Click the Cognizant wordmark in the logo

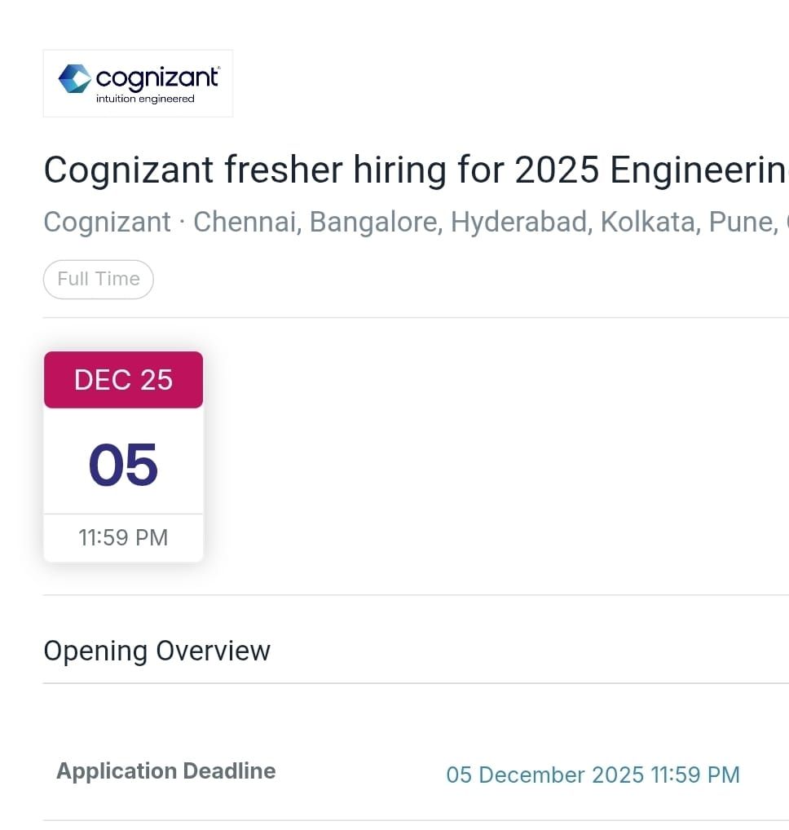[x=157, y=77]
